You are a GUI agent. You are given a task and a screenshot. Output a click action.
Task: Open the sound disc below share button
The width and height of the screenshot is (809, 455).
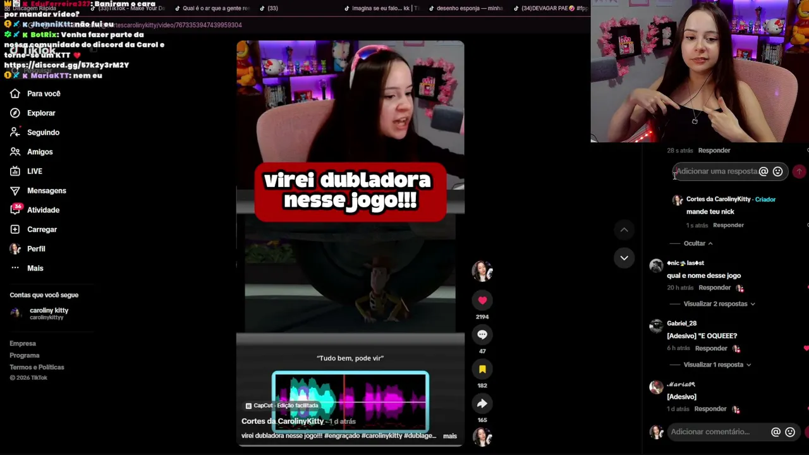(x=482, y=437)
